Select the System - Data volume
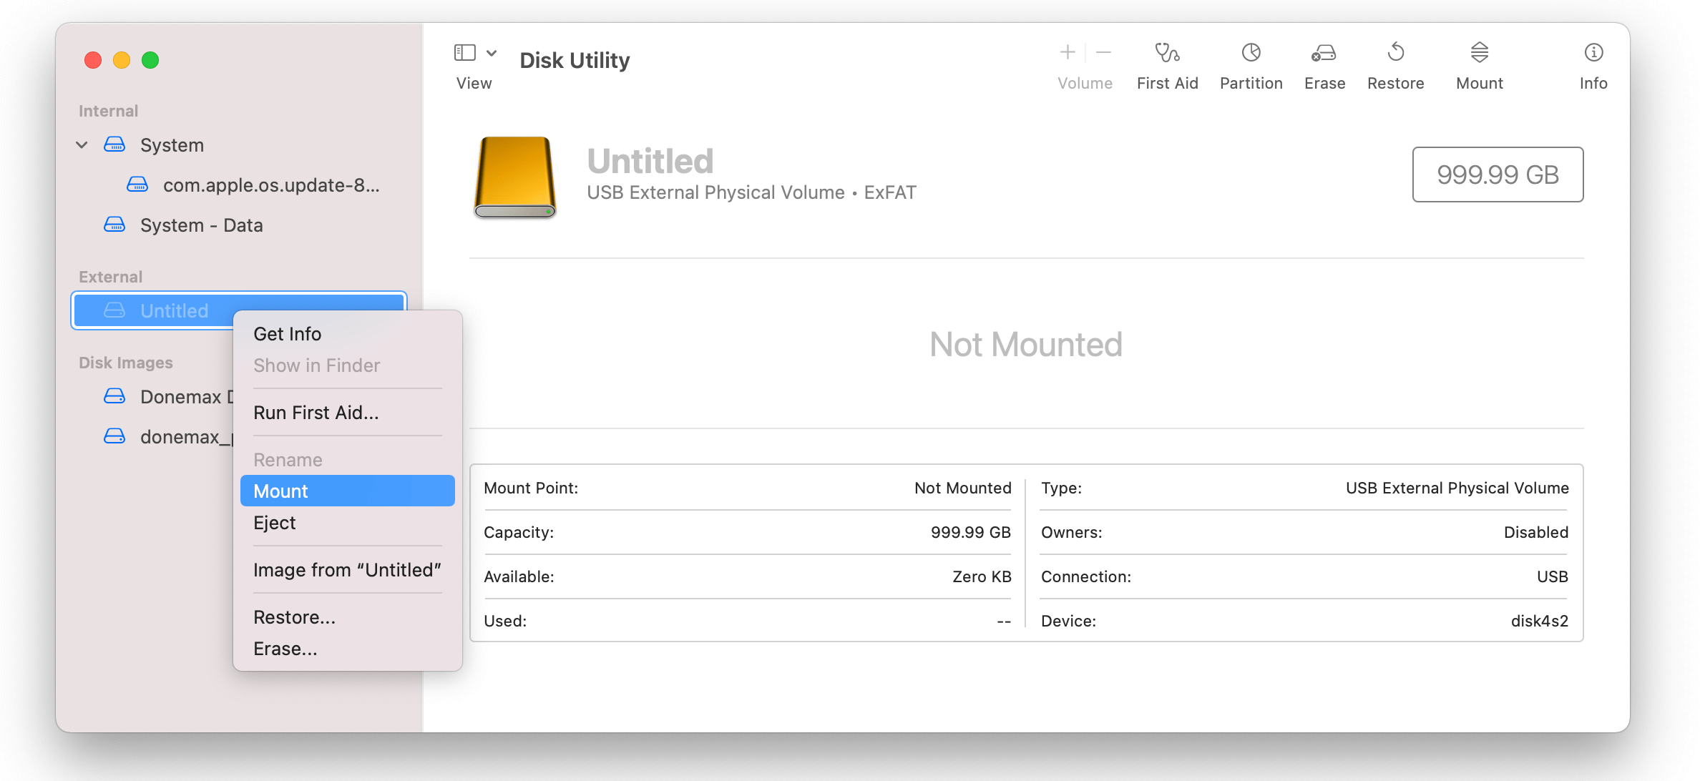 (x=202, y=225)
